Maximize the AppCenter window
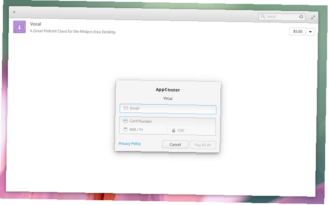The width and height of the screenshot is (328, 205). 313,18
